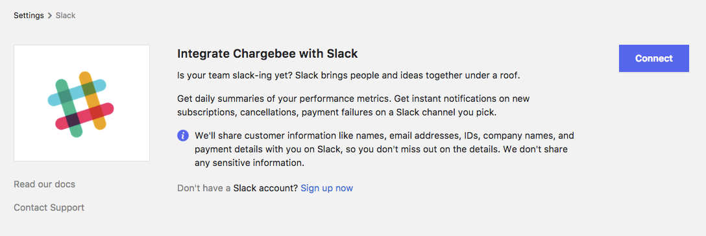Follow the Sign up now link
The image size is (706, 236).
[327, 189]
